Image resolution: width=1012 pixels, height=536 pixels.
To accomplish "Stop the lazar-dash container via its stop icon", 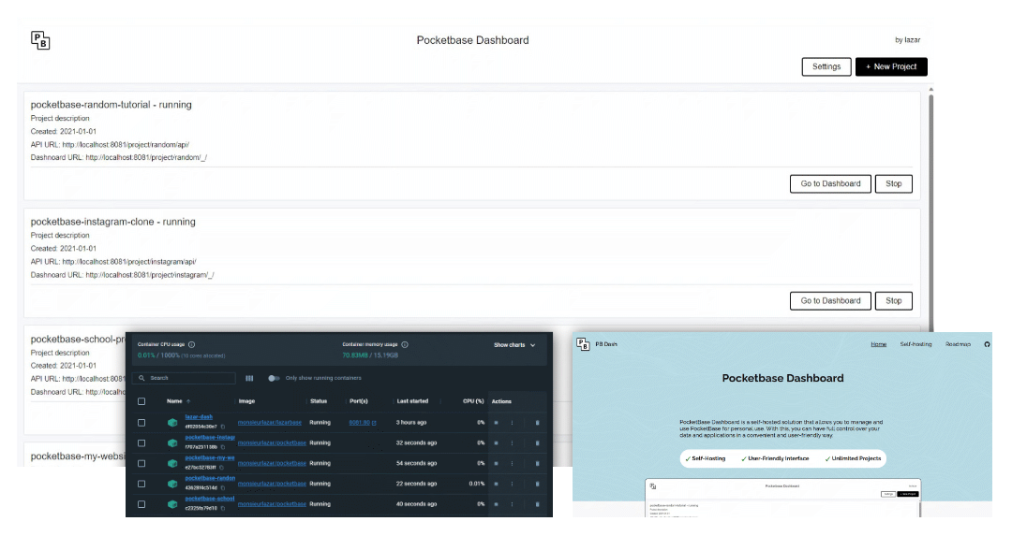I will point(496,423).
